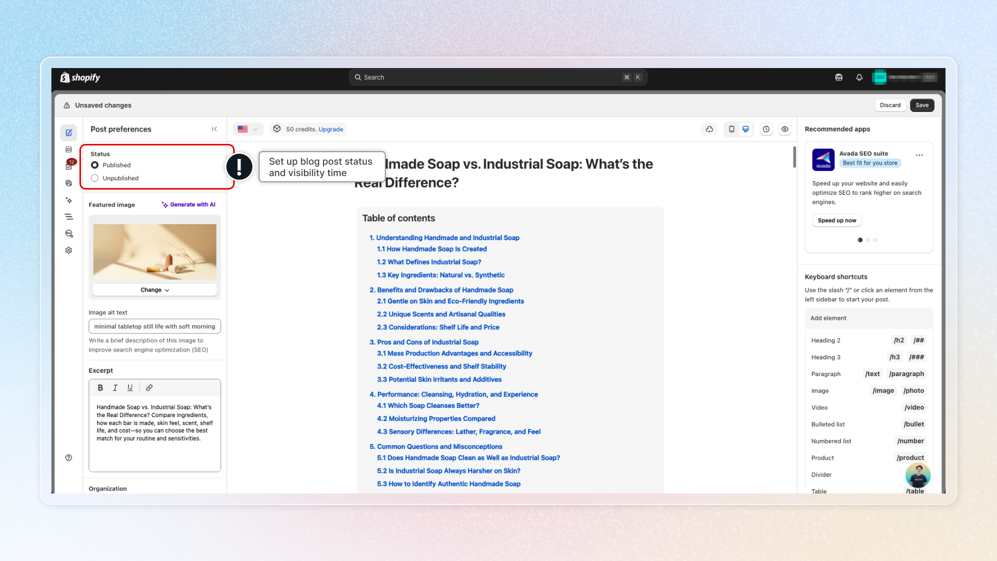Open Avada SEO suite more options
This screenshot has width=997, height=561.
pos(919,155)
